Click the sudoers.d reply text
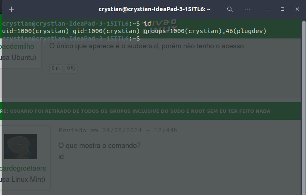The image size is (306, 195). pyautogui.click(x=147, y=46)
